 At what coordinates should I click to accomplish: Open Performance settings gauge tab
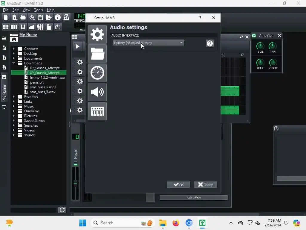(x=97, y=73)
